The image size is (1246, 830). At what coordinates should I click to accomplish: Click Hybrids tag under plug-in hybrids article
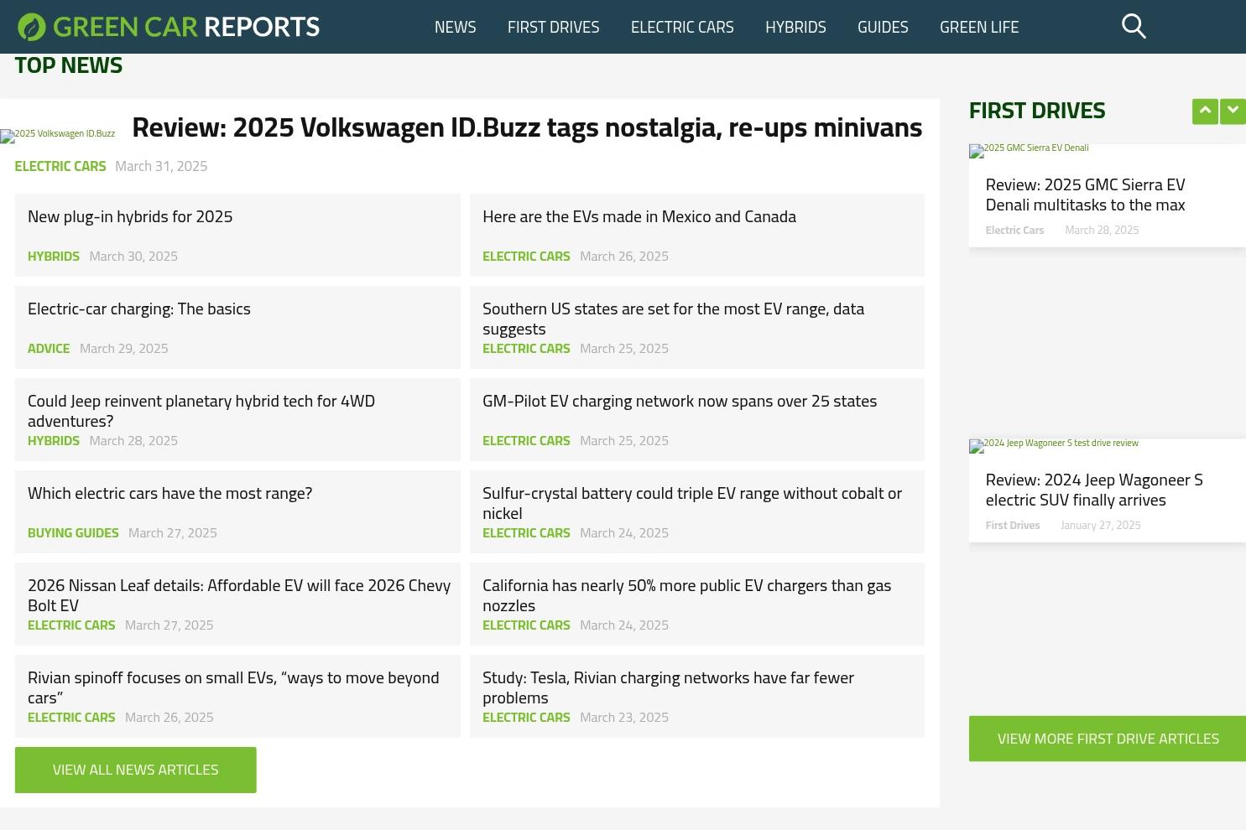click(x=54, y=256)
